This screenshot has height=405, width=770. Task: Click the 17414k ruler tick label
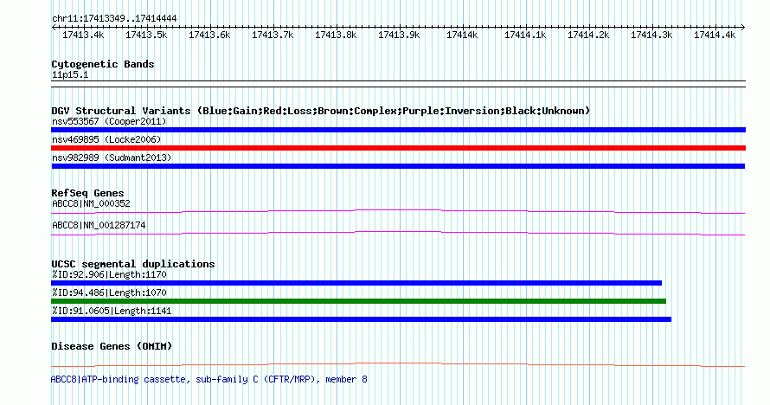[462, 35]
